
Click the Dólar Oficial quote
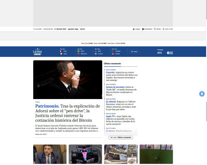[100, 43]
